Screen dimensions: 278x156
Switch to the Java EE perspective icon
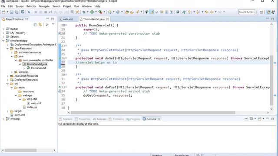pyautogui.click(x=268, y=12)
